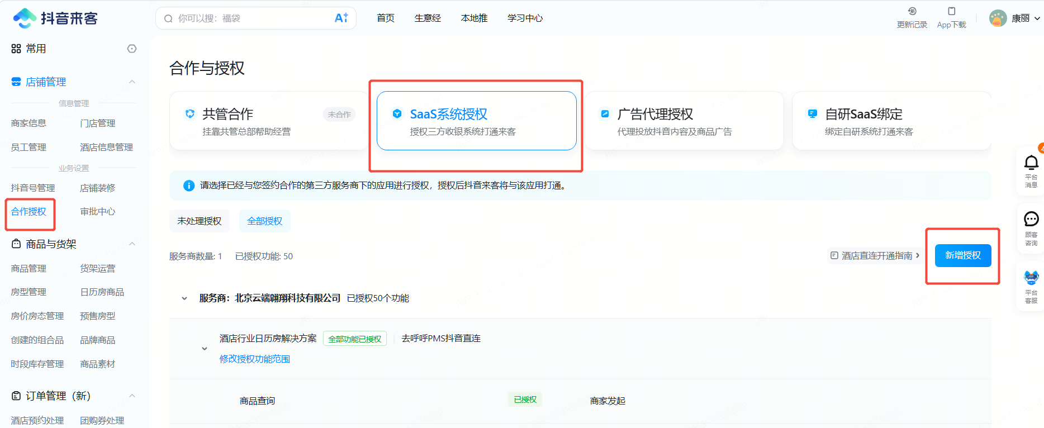Collapse the 商品与货架 section chevron
The image size is (1044, 428).
132,244
